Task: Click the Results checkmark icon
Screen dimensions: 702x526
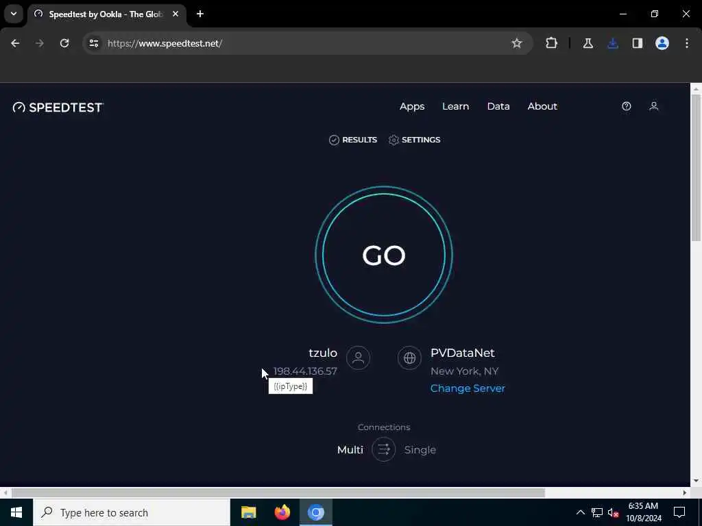Action: coord(334,140)
